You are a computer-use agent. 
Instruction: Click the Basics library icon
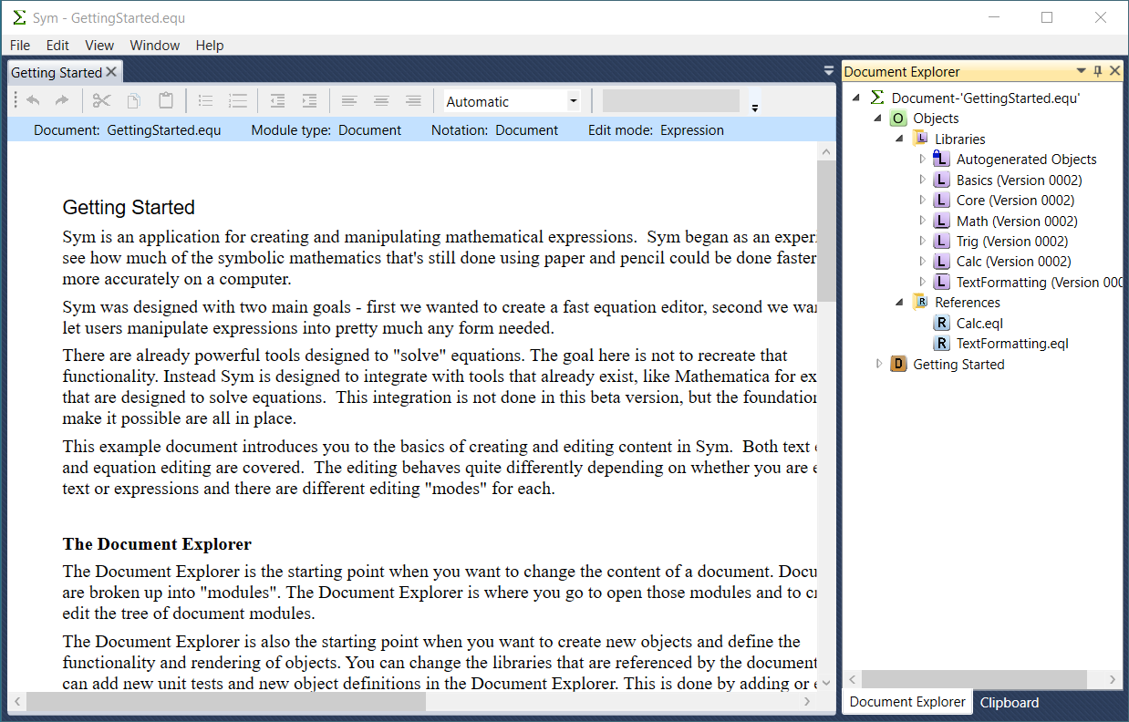point(941,180)
